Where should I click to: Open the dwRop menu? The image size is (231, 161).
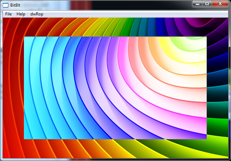(37, 14)
